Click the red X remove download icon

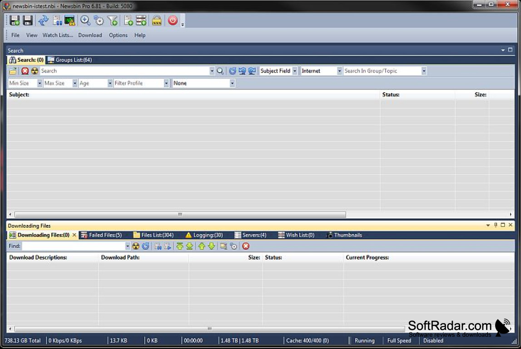click(246, 246)
